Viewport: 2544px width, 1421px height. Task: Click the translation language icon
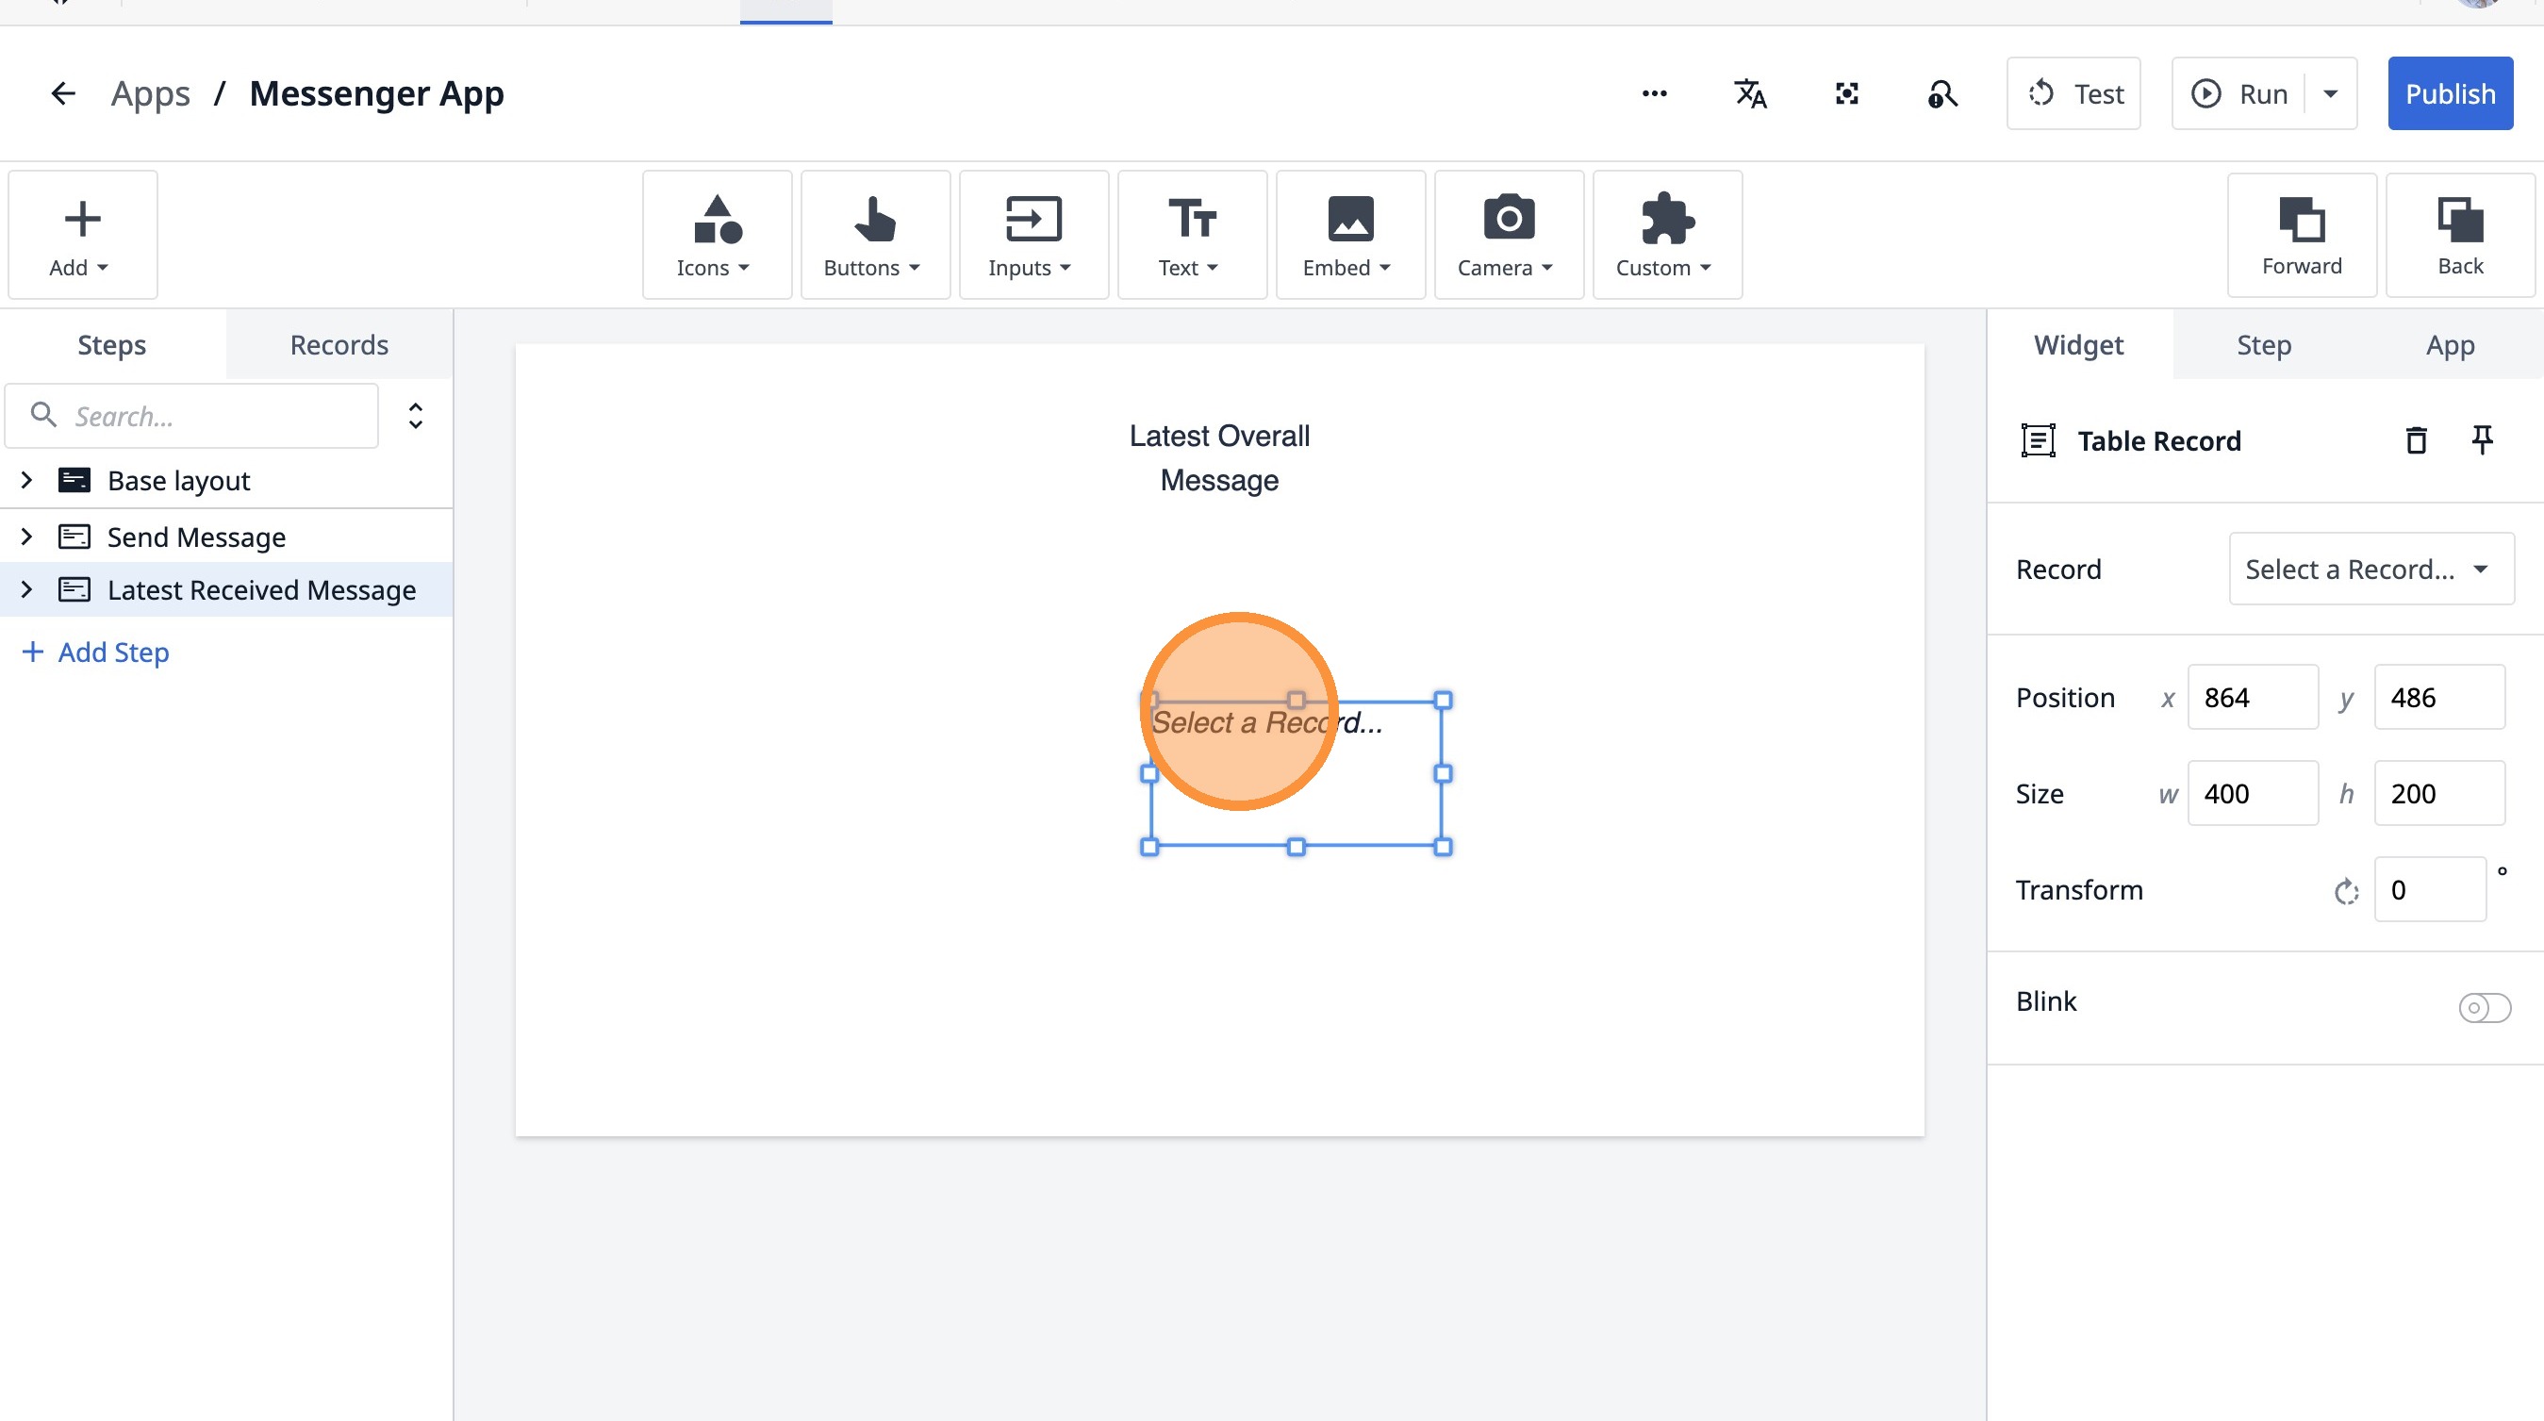coord(1750,93)
